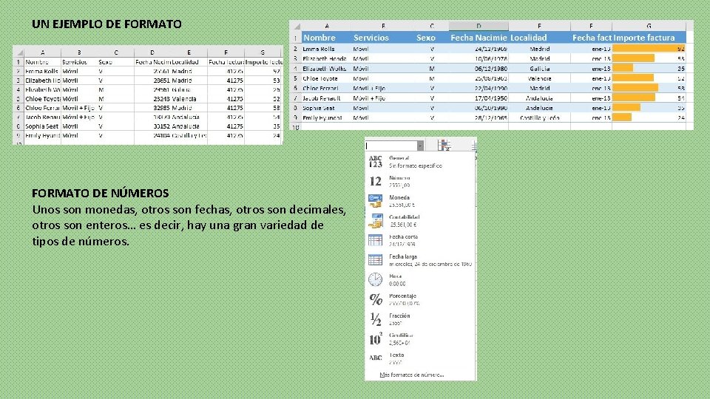Pick the Moneda currency coins icon

pos(376,201)
